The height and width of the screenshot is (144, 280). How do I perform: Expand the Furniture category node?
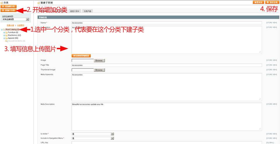[x=4, y=33]
